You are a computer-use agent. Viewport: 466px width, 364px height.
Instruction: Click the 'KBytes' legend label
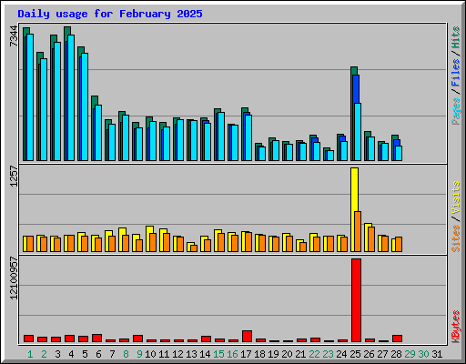455,327
